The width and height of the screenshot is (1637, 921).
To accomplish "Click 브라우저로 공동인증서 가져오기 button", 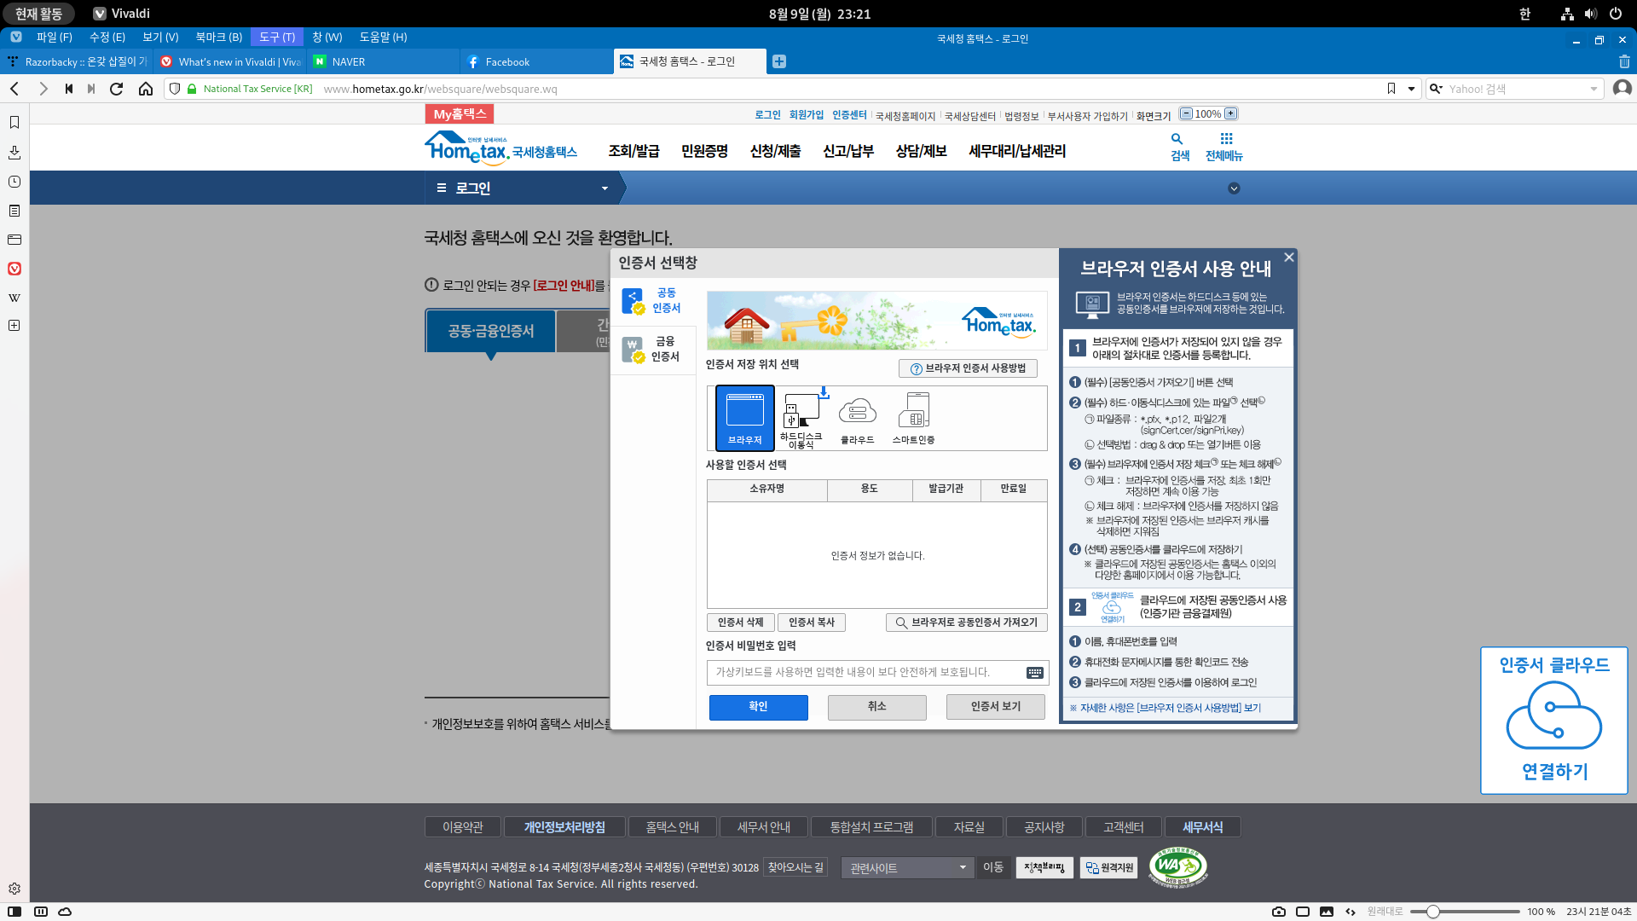I will click(x=966, y=623).
